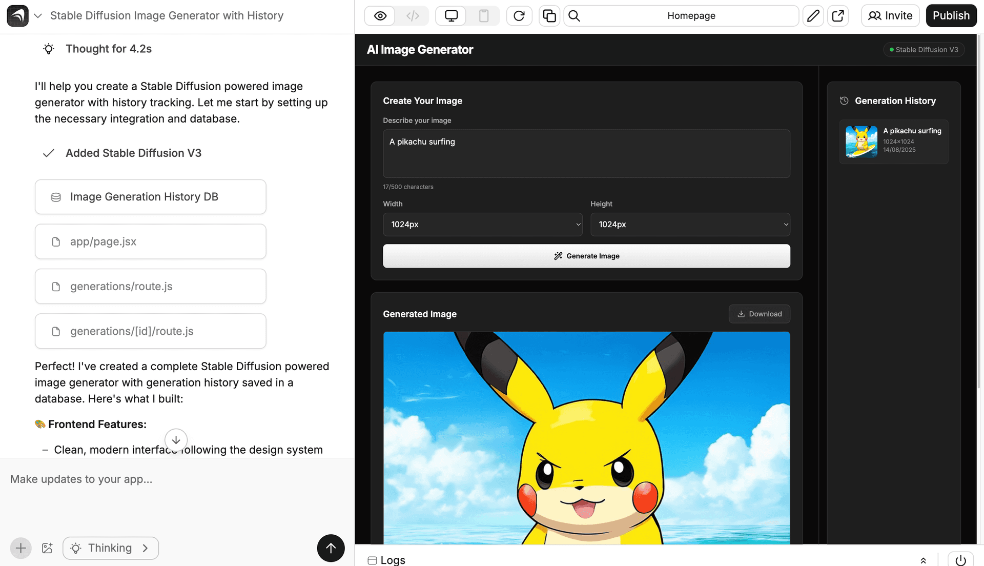Click the plus add button in chat
This screenshot has height=566, width=984.
[x=21, y=548]
